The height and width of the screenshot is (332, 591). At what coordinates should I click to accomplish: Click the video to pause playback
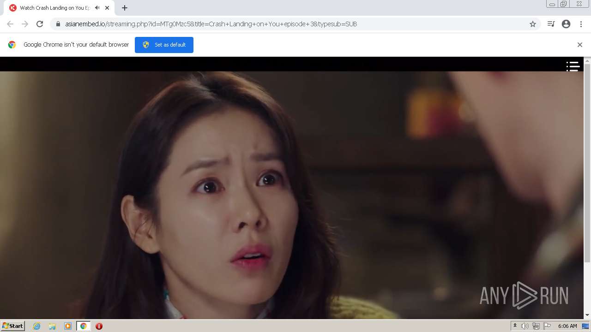coord(292,195)
